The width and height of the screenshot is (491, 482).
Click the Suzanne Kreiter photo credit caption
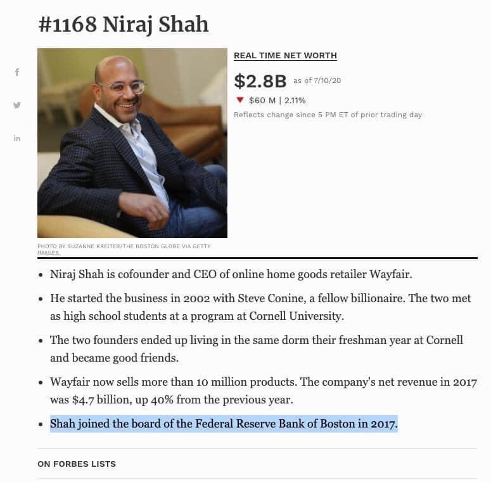click(124, 249)
